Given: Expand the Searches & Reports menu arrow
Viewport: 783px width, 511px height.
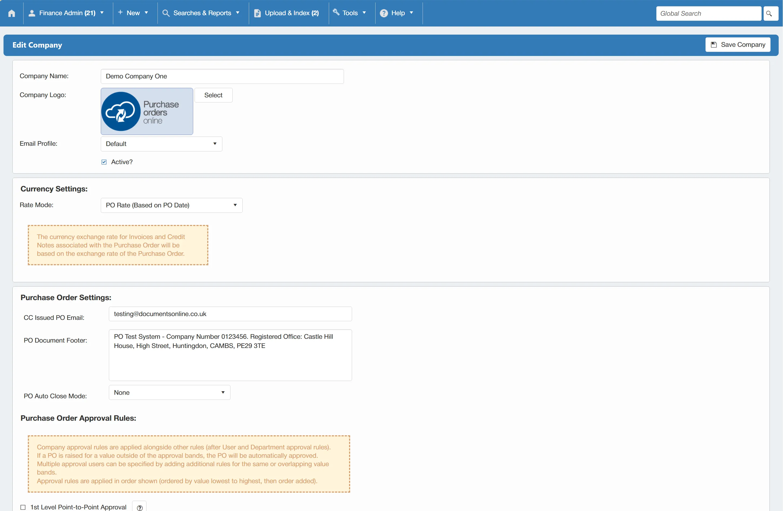Looking at the screenshot, I should point(237,13).
